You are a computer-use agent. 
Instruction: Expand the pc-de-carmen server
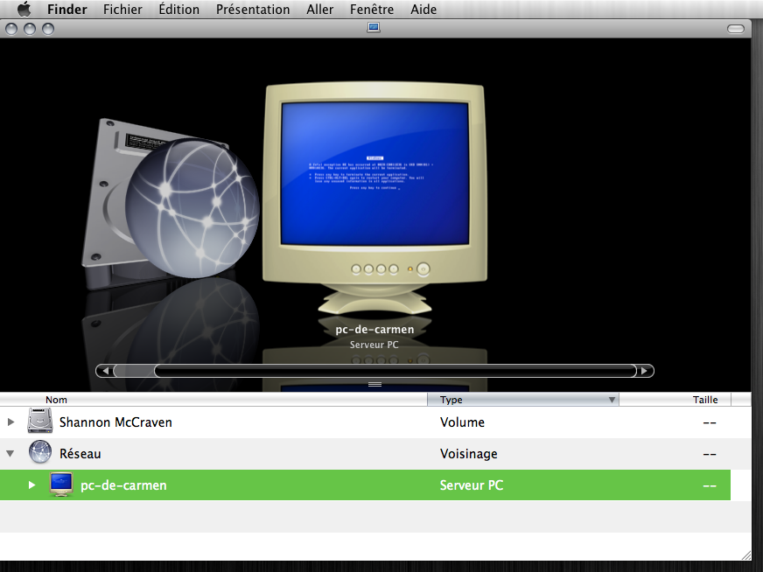coord(31,485)
